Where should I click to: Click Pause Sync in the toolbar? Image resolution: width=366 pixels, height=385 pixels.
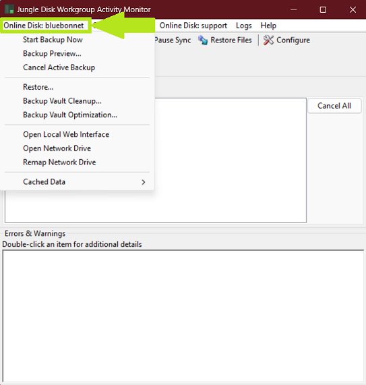(x=173, y=40)
